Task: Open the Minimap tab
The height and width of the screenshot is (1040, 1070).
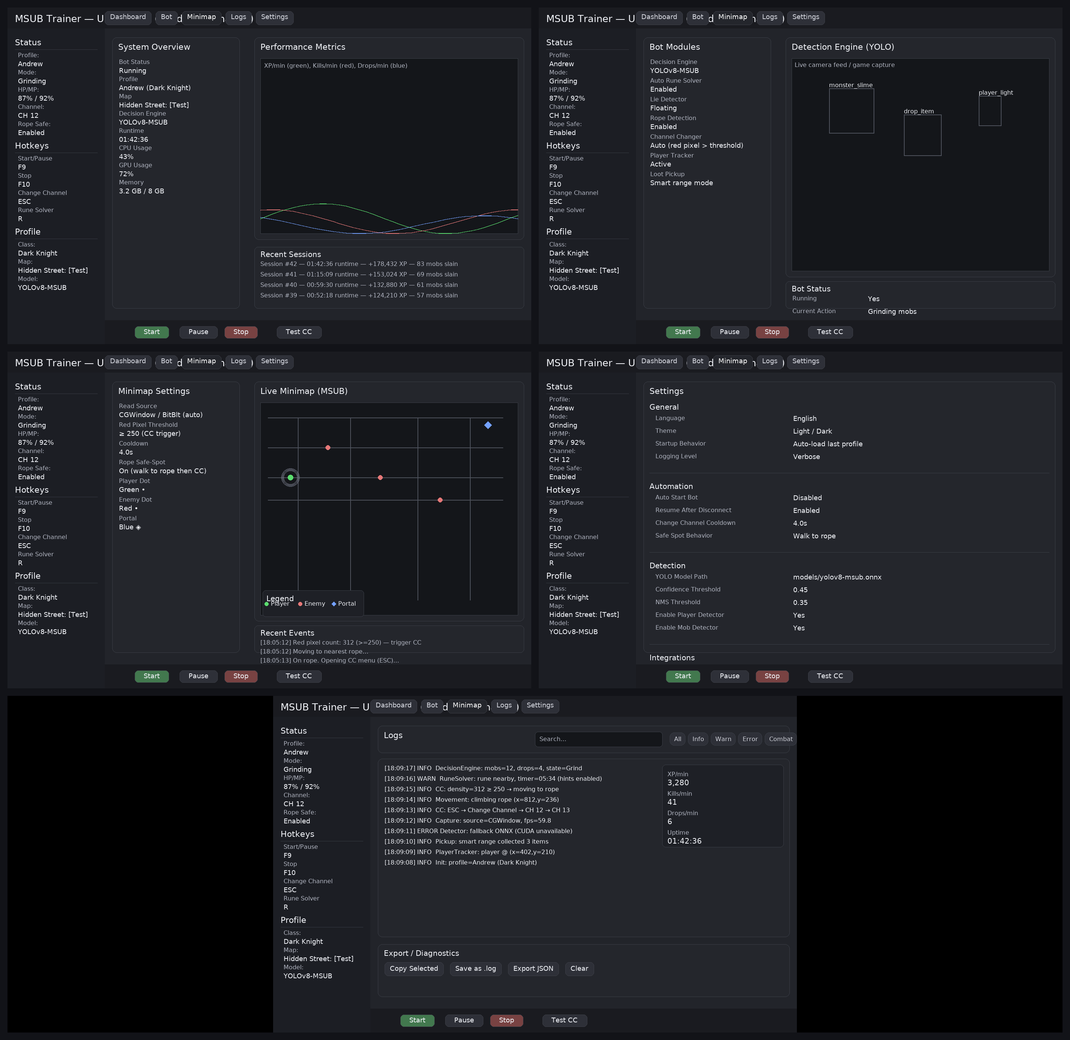Action: coord(467,705)
